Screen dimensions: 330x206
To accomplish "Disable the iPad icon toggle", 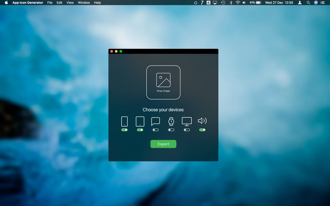I will coord(140,130).
